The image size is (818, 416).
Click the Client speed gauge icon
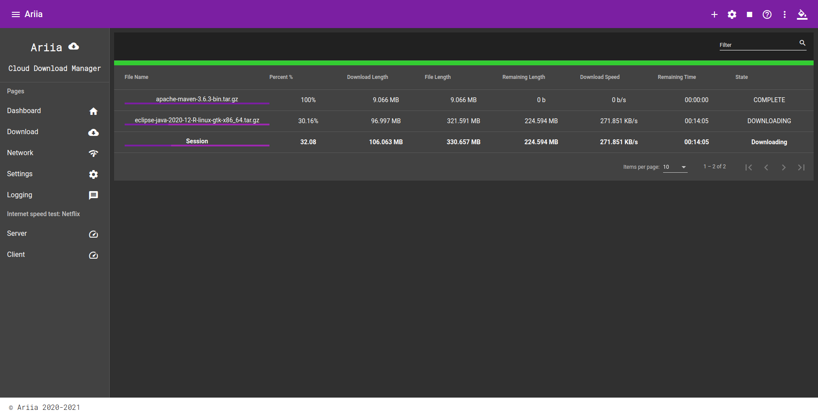click(93, 255)
